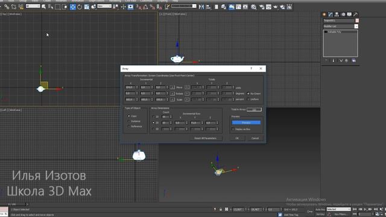Click the Pin Stack icon

(326, 60)
